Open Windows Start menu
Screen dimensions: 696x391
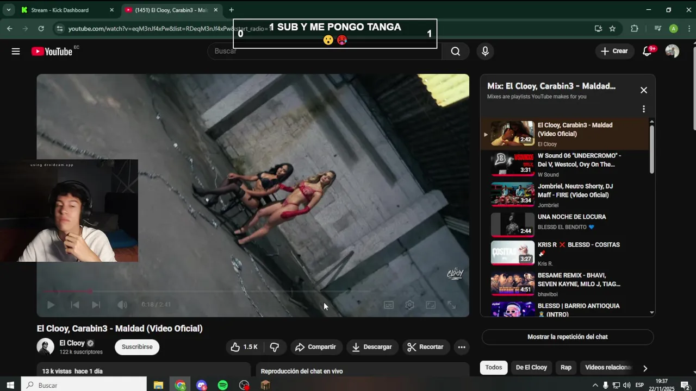[10, 385]
